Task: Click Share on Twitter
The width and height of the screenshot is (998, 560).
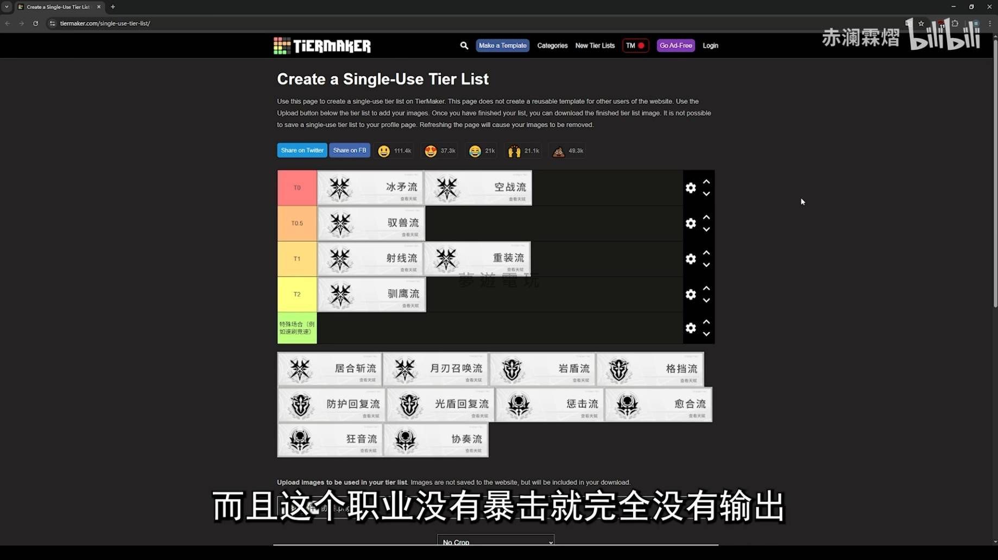Action: coord(302,150)
